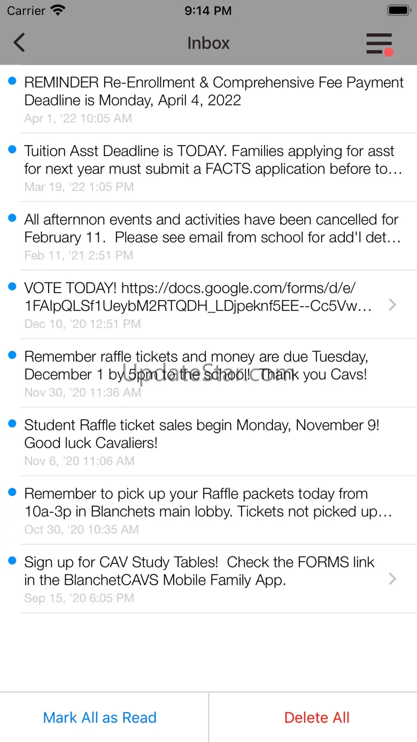Tap the Inbox title

tap(208, 43)
